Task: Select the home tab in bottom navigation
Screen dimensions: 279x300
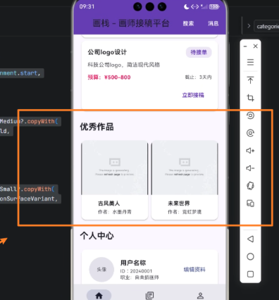Action: coord(99,295)
